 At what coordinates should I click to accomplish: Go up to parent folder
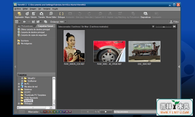point(33,22)
